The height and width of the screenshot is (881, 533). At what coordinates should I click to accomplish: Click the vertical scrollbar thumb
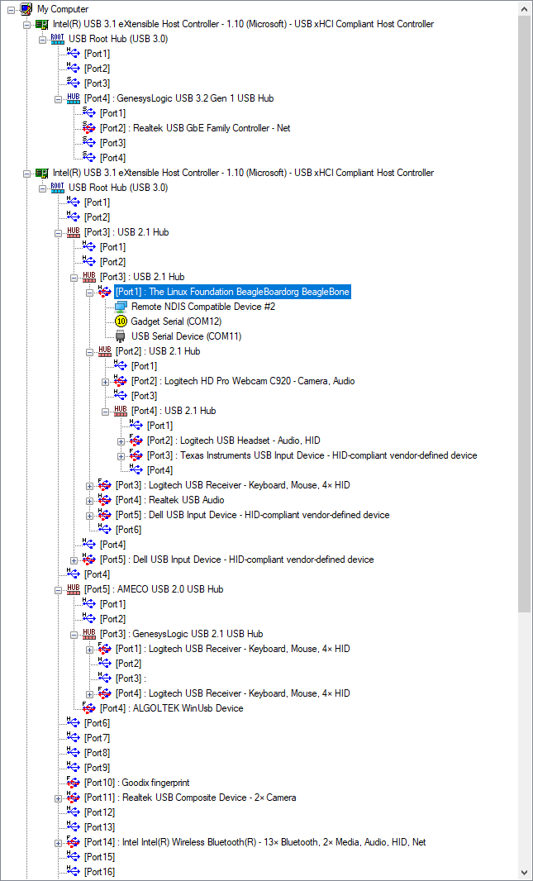(x=524, y=313)
